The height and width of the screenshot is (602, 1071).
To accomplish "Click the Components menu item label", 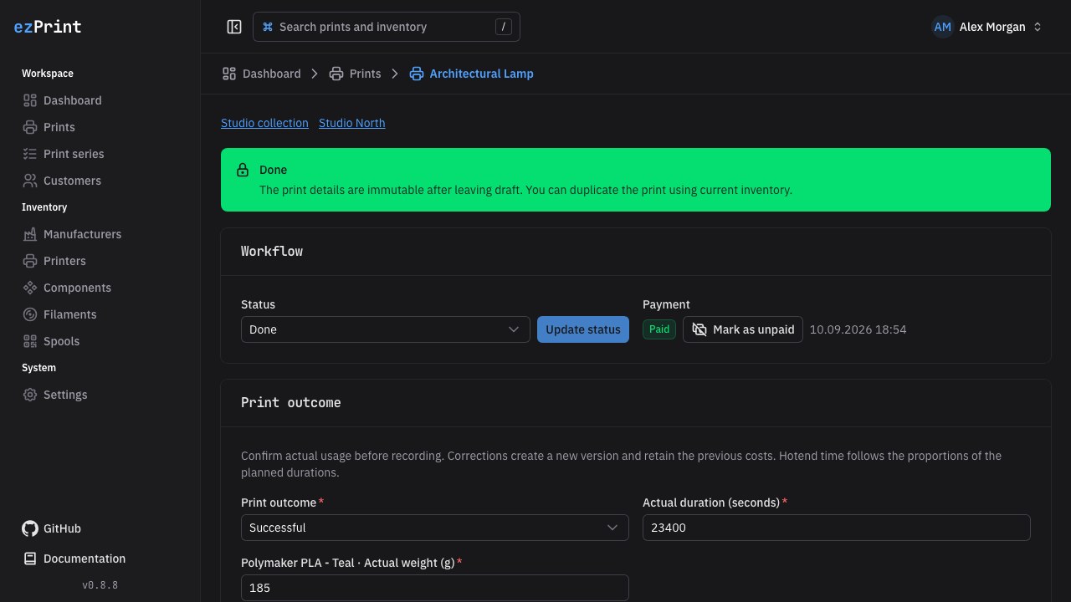I will point(78,288).
